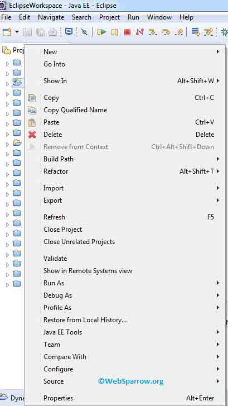This screenshot has width=228, height=406.
Task: Click the Disconnect toolbar icon
Action: 140,32
